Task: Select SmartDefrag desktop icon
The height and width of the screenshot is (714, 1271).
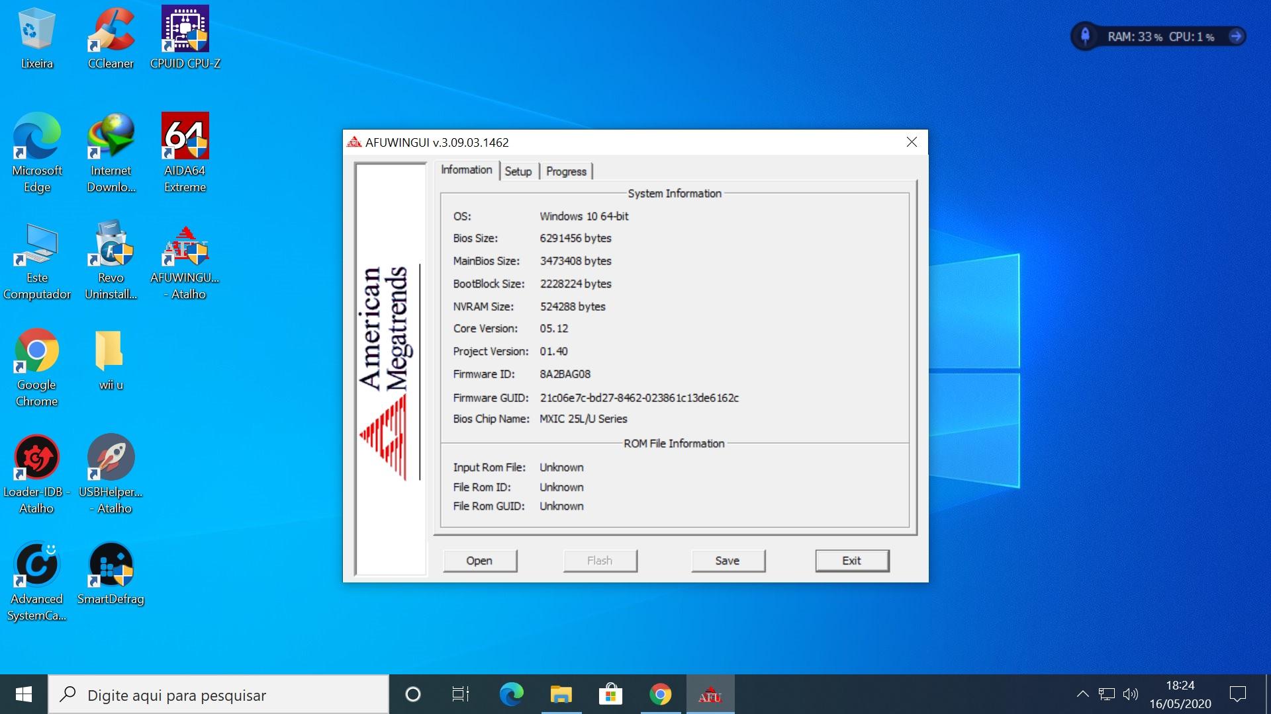Action: (111, 574)
